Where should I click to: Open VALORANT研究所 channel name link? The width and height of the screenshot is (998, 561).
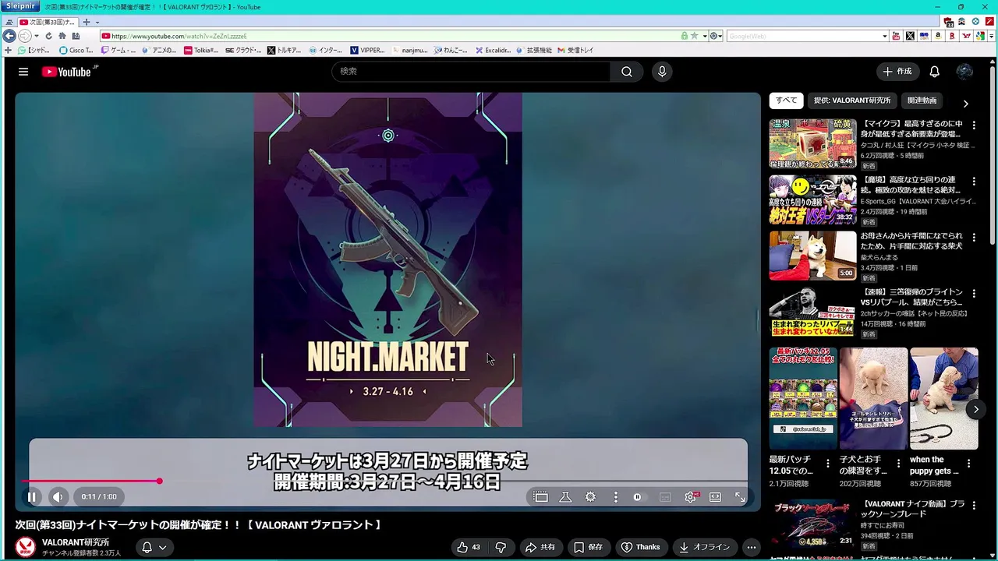76,542
